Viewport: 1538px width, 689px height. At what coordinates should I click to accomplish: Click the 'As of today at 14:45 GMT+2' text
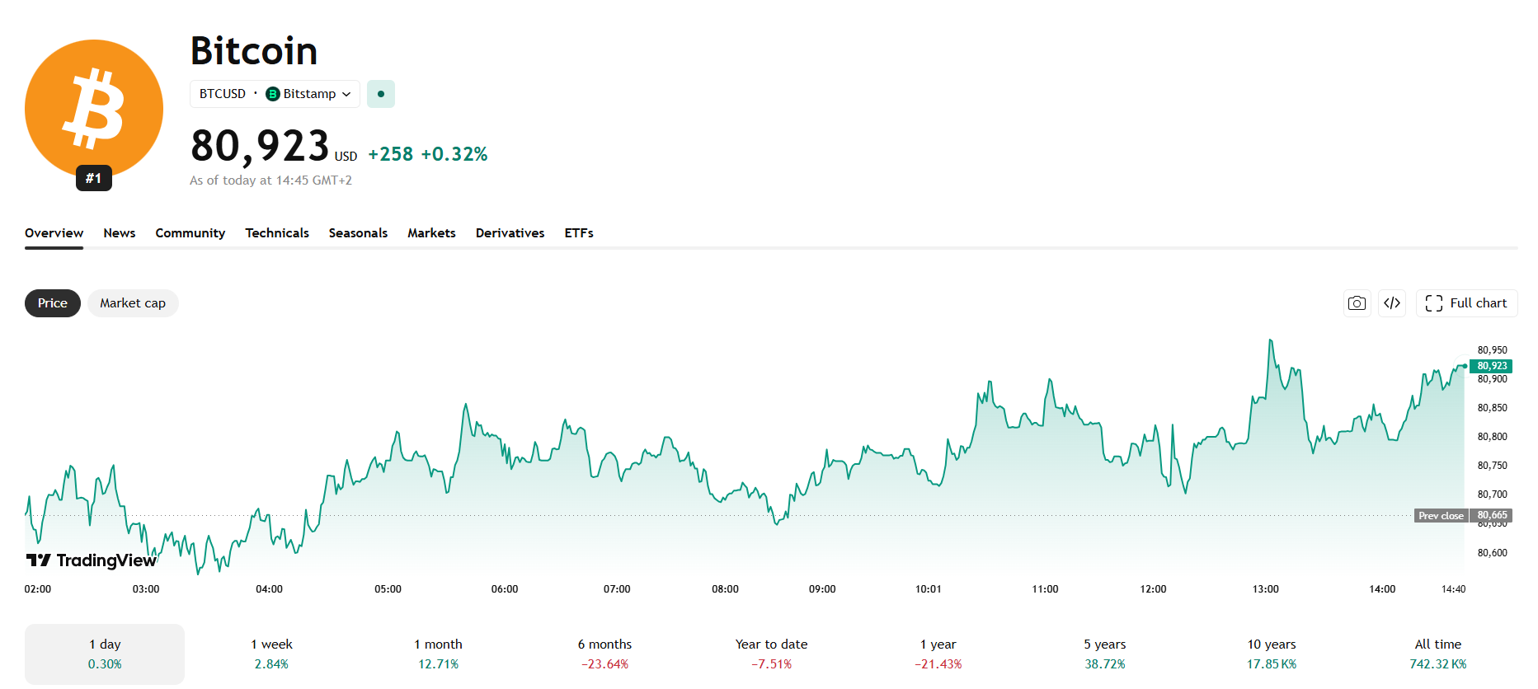270,180
